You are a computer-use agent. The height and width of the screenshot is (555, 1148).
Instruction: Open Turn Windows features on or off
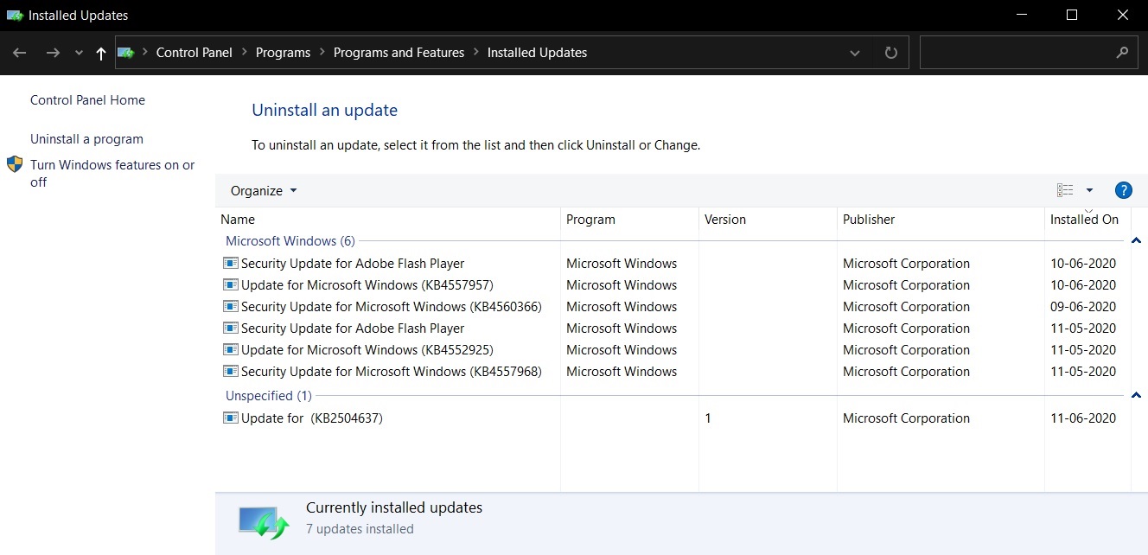point(112,174)
